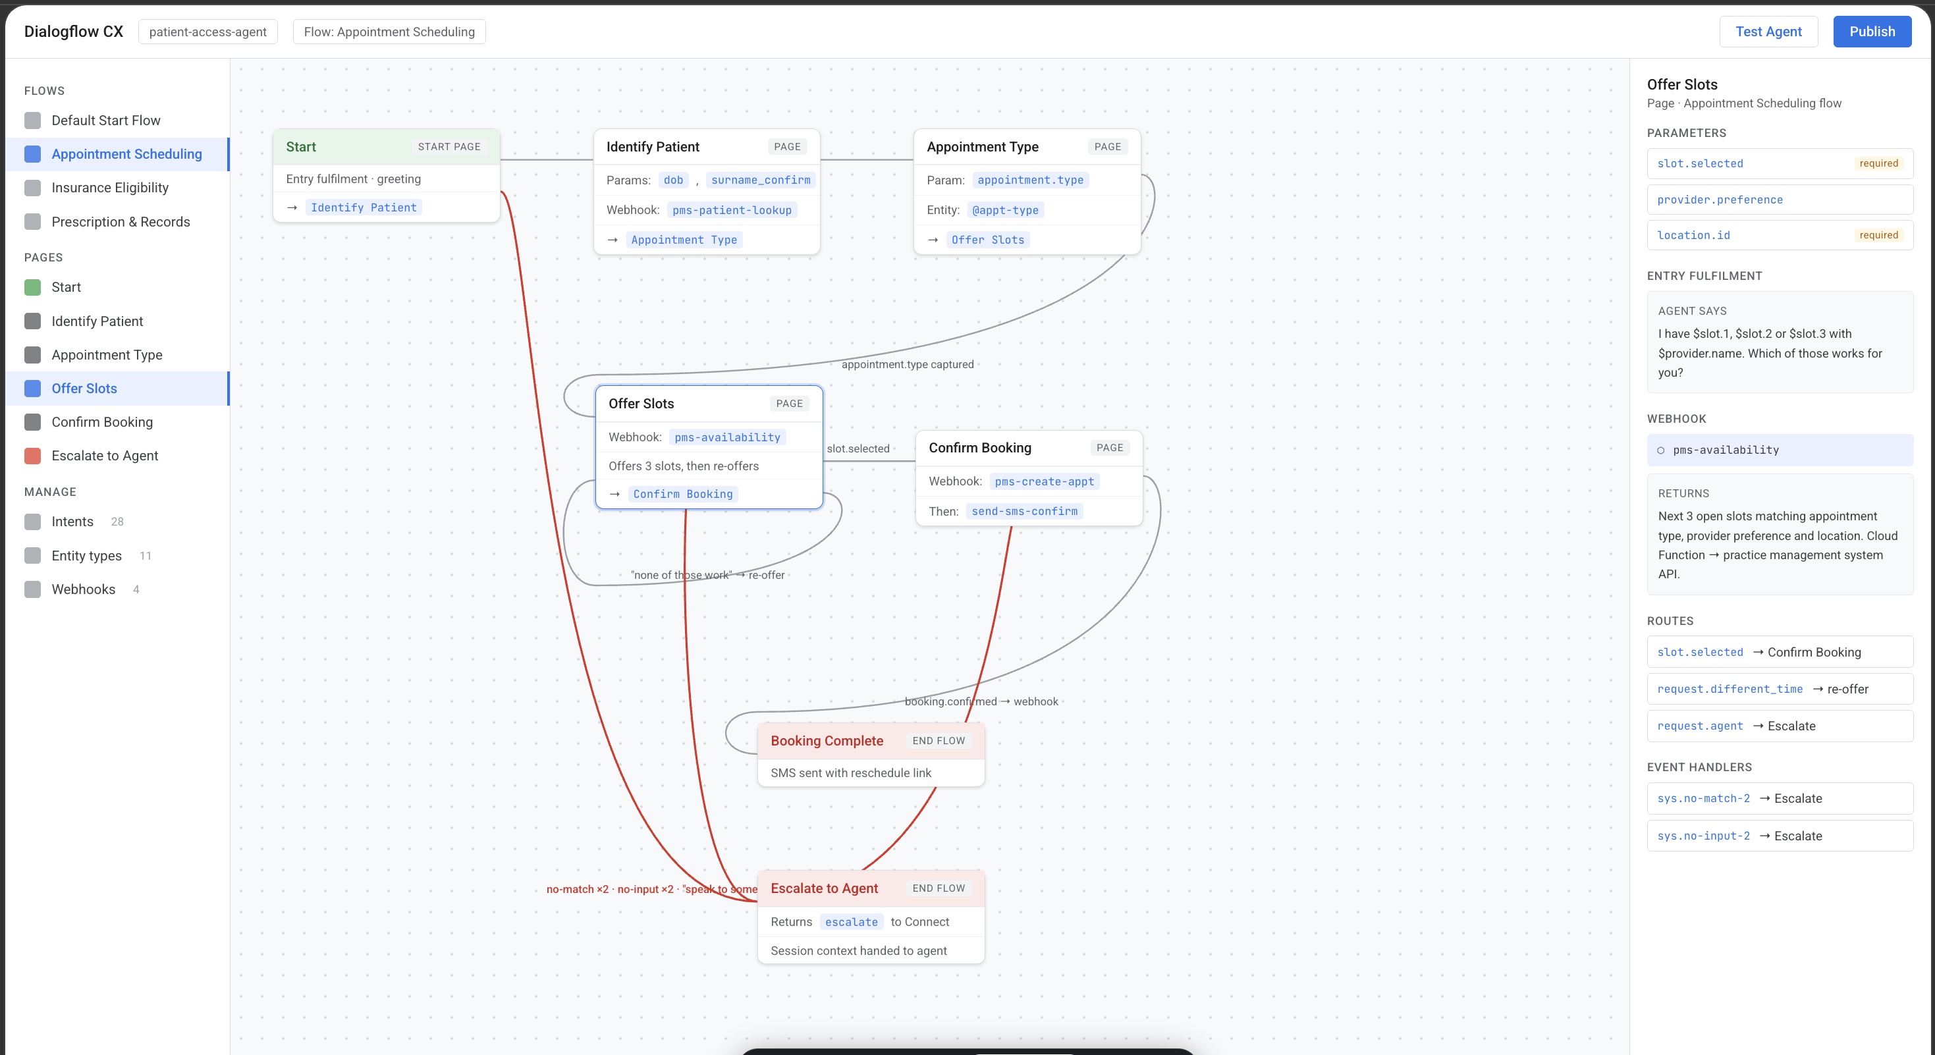Open the location.id required parameter row

coord(1780,235)
